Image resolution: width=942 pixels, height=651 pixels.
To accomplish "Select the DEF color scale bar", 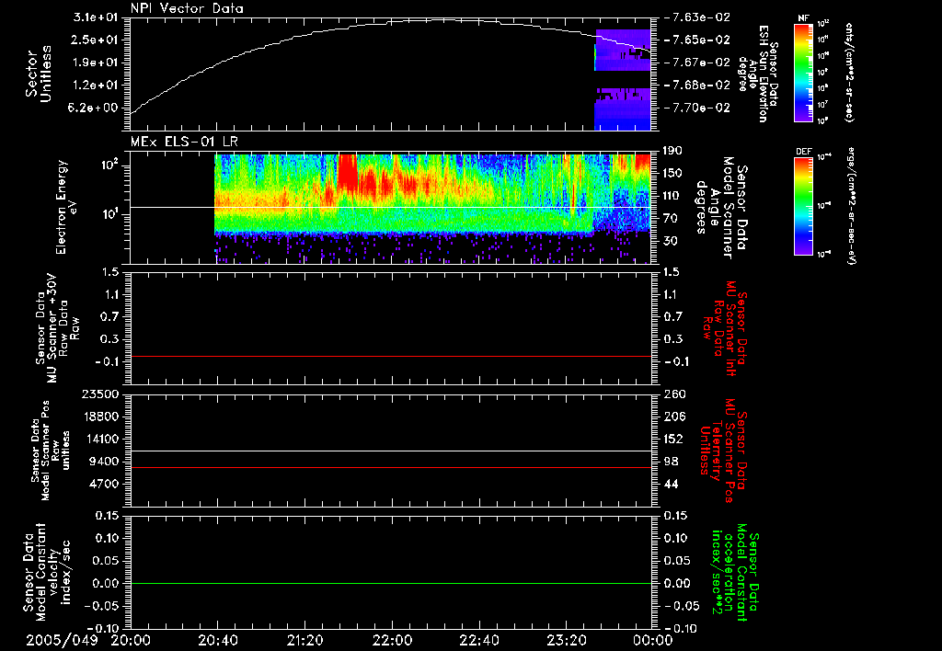I will click(x=804, y=206).
